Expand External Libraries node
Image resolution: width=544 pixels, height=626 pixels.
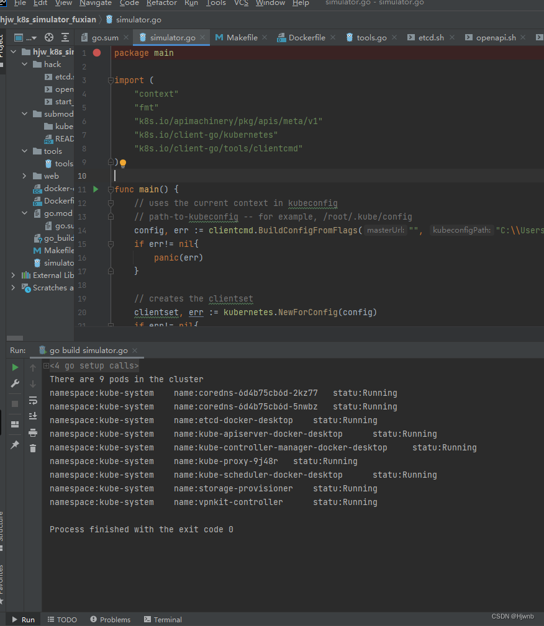click(x=14, y=275)
